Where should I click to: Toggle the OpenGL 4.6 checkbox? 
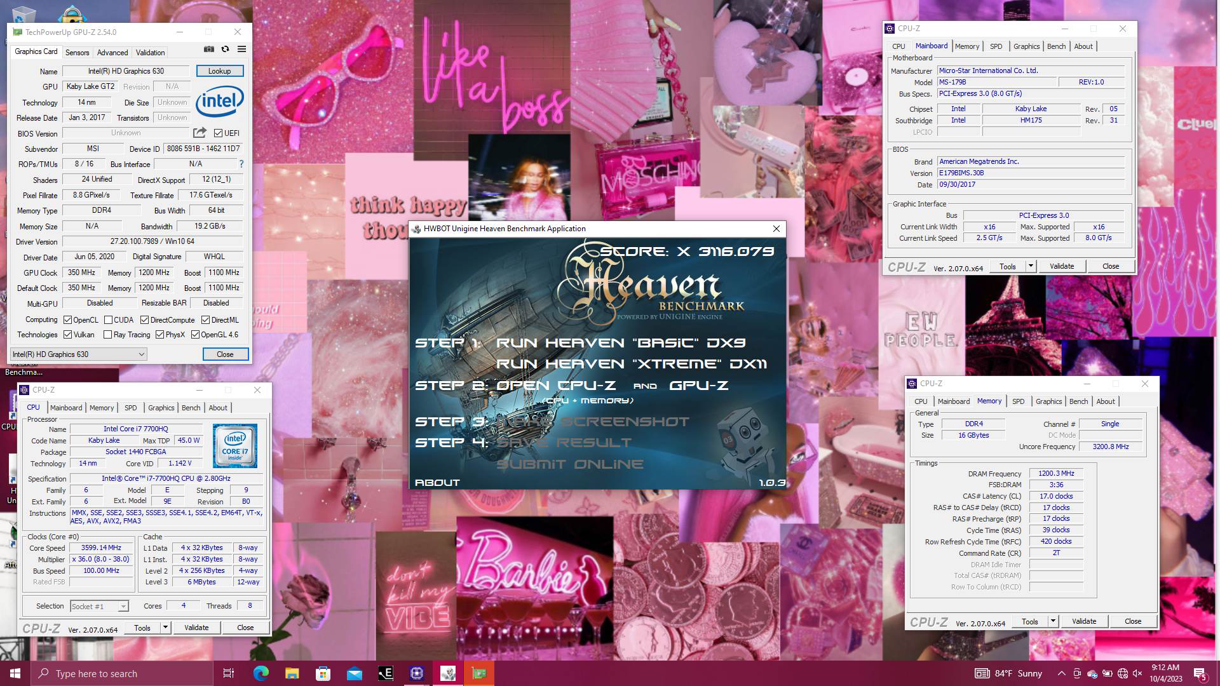(195, 335)
